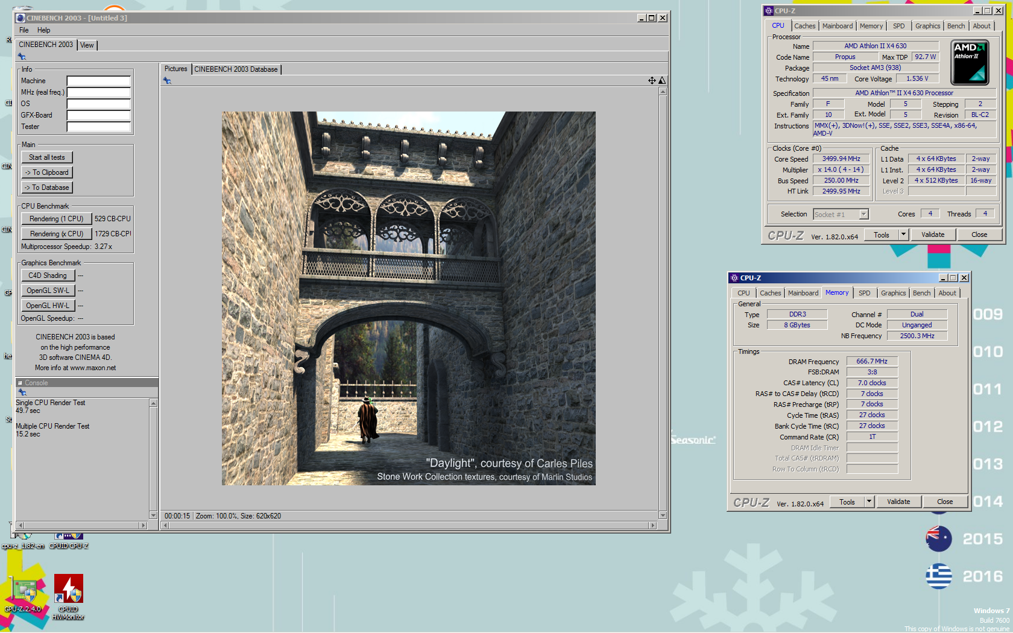The image size is (1013, 633).
Task: Expand Tools dropdown arrow in the lower CPU-Z window
Action: (x=869, y=502)
